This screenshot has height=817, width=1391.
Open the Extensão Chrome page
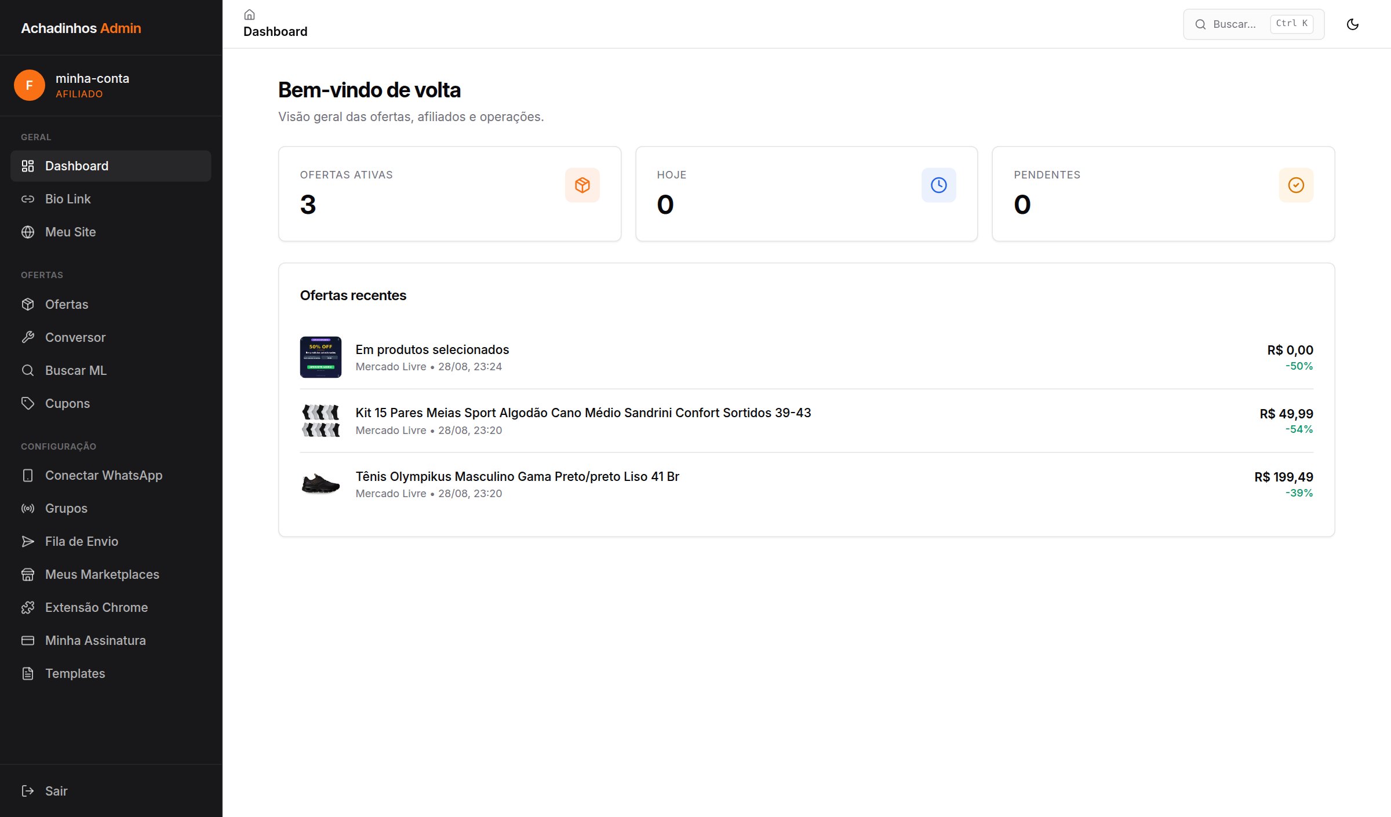coord(111,607)
